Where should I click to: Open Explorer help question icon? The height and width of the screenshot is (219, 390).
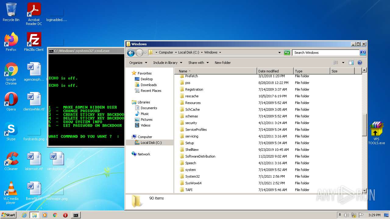(360, 63)
